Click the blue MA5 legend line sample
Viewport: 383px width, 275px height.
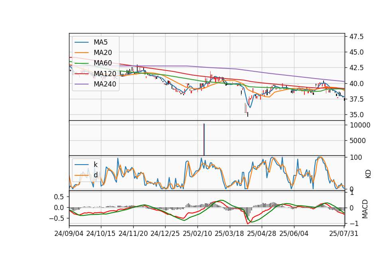pos(81,42)
